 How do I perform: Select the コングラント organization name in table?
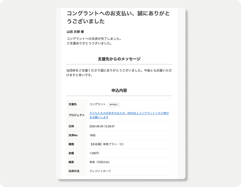[98, 104]
